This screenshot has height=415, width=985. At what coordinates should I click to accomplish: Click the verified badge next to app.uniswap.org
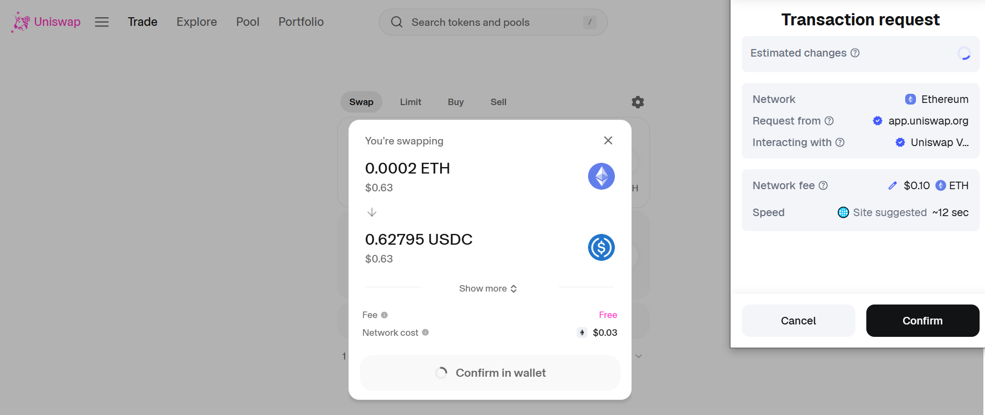877,121
